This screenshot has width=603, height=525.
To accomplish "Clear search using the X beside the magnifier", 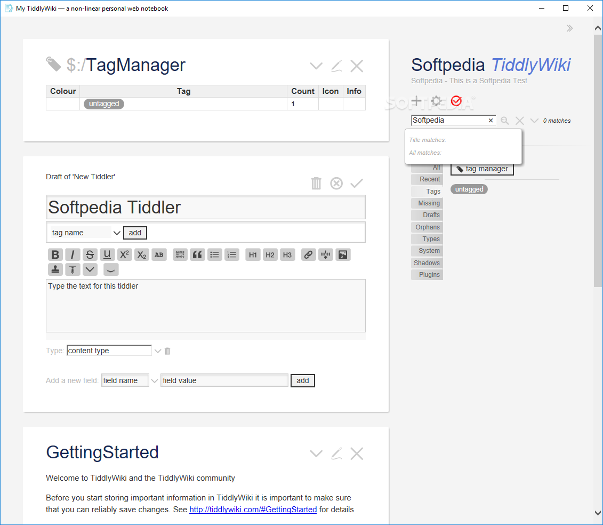I will [x=519, y=121].
